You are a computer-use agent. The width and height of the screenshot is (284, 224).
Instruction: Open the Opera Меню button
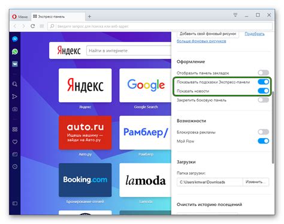tap(20, 17)
